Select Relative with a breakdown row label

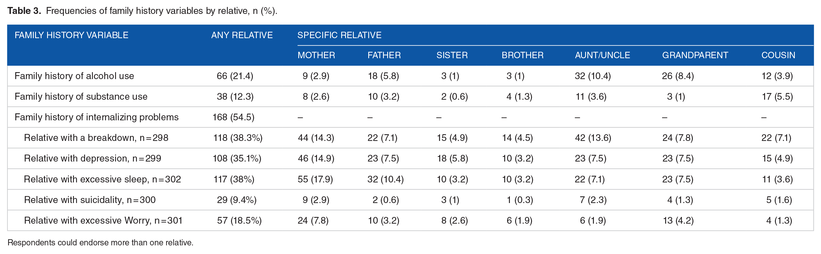[96, 138]
